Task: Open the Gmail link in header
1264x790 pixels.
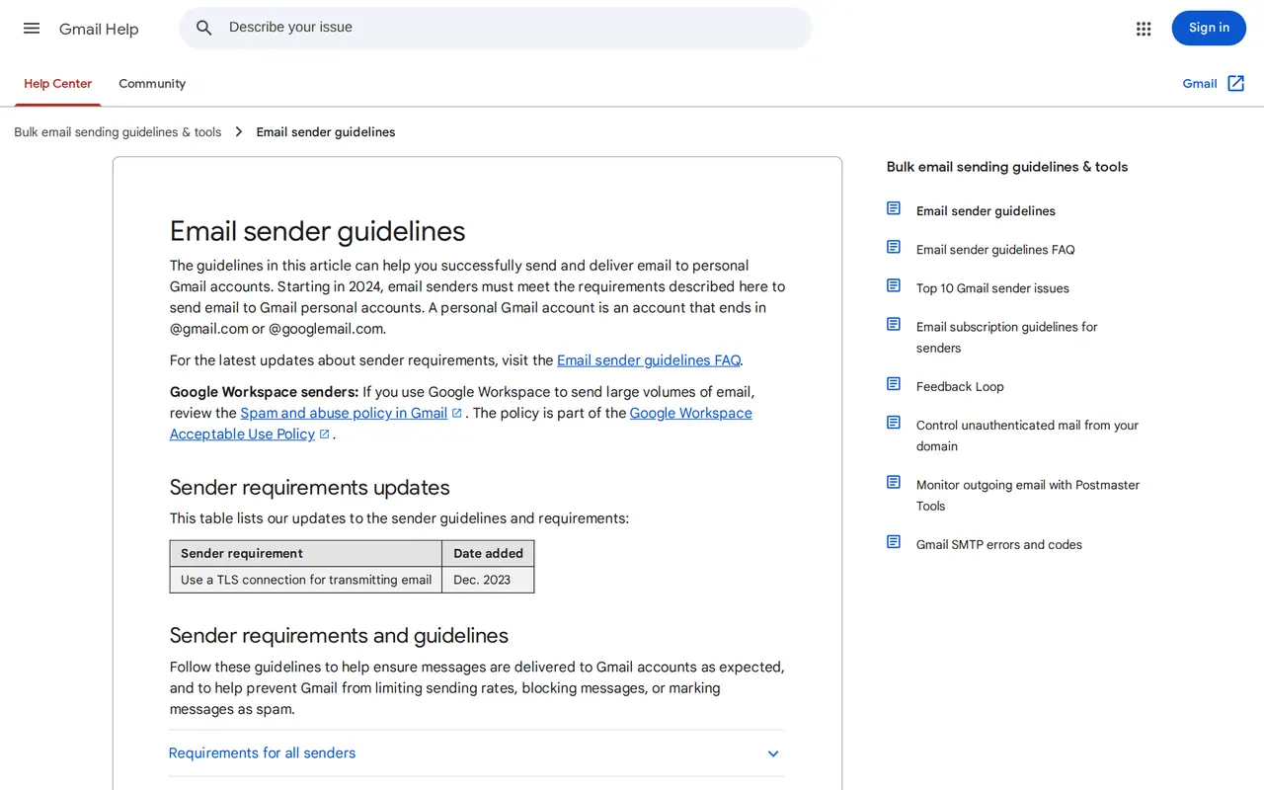Action: pyautogui.click(x=1200, y=84)
